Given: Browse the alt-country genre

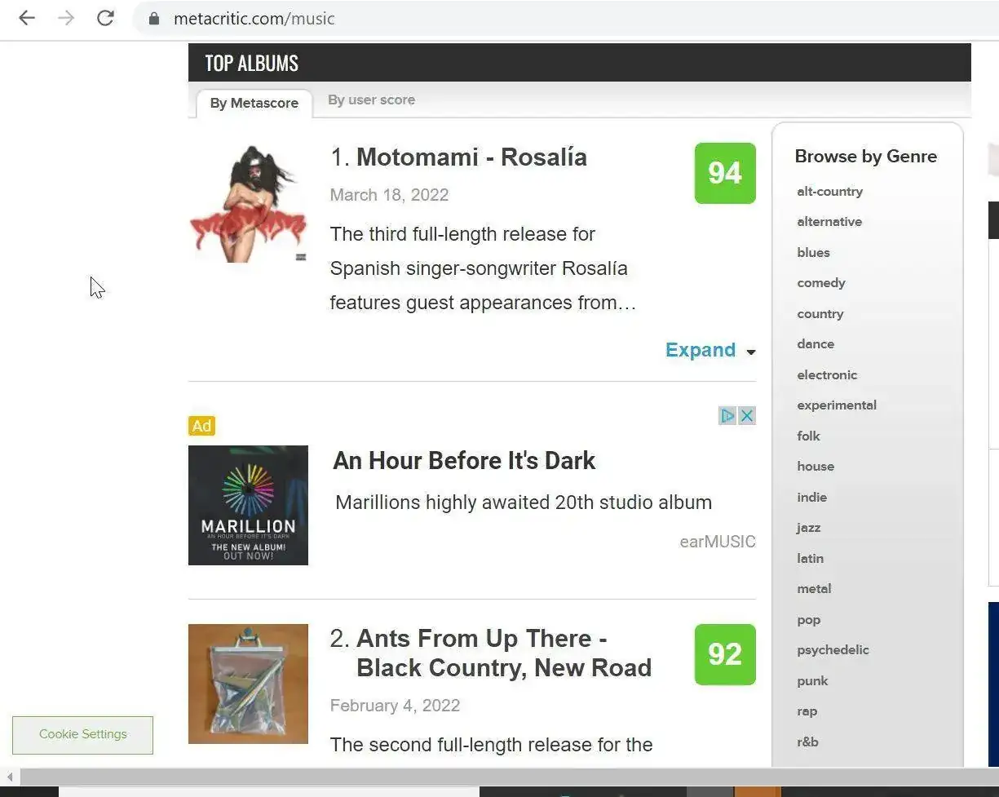Looking at the screenshot, I should (829, 192).
